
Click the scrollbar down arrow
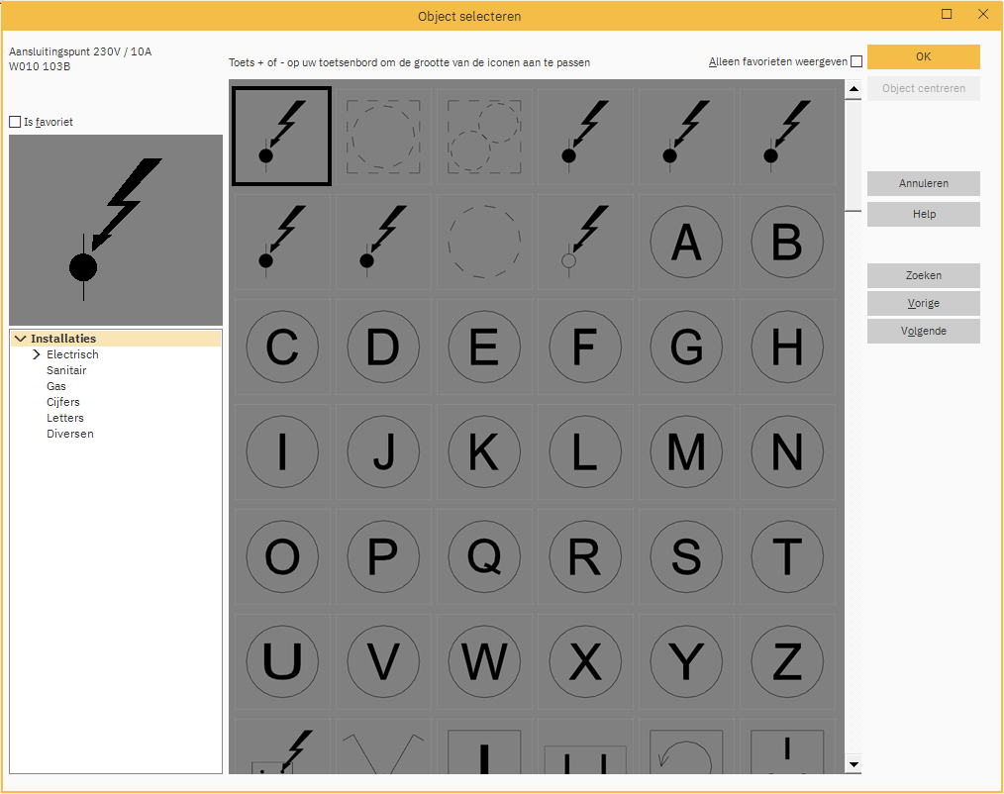[853, 763]
